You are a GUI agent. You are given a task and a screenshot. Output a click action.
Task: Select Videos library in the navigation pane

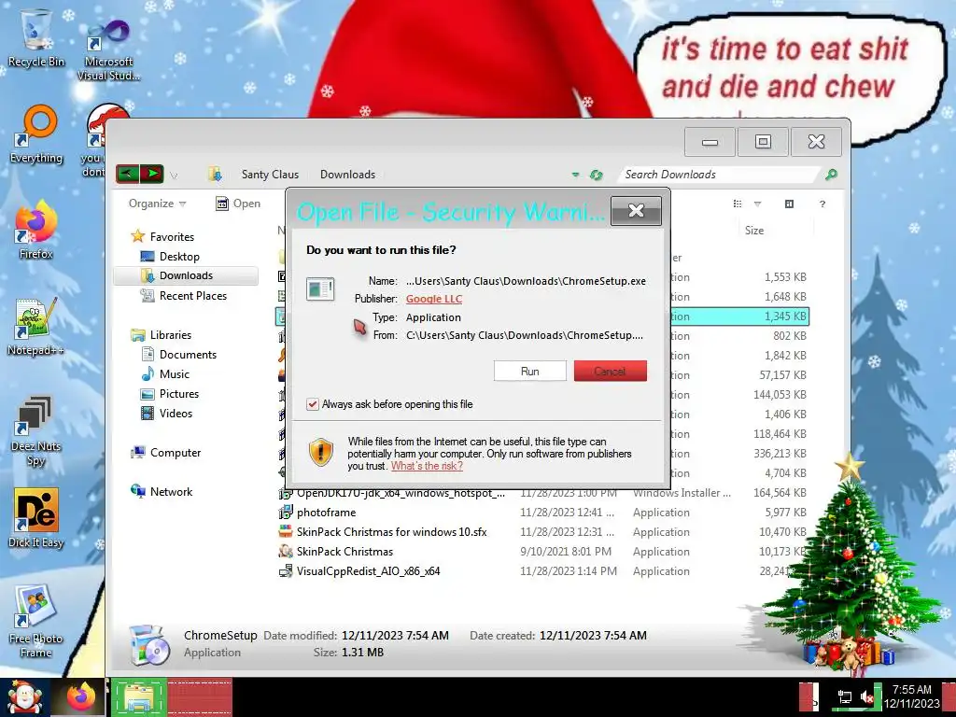point(166,414)
